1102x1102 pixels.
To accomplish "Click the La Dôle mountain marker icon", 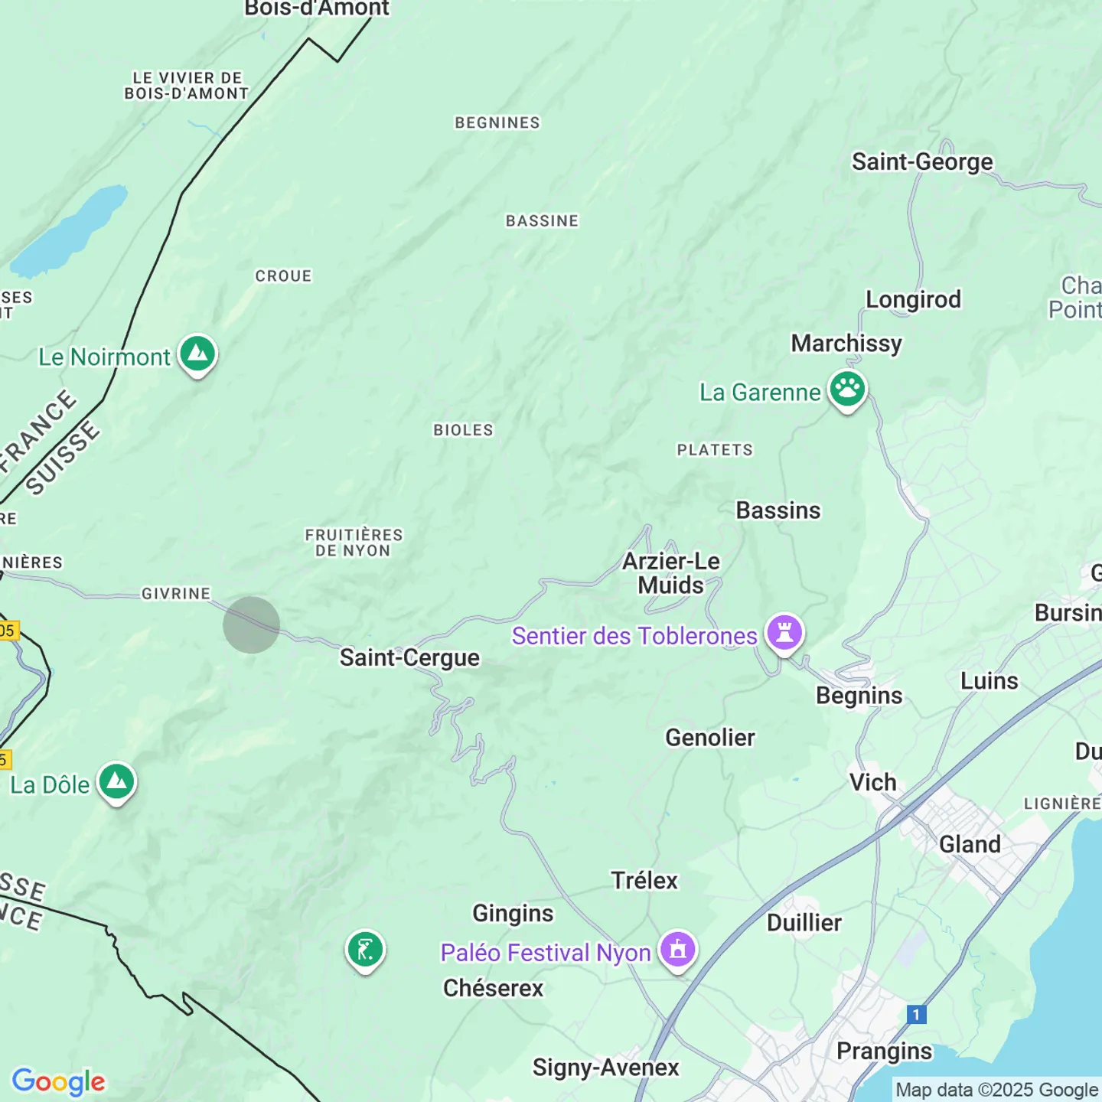I will point(117,782).
